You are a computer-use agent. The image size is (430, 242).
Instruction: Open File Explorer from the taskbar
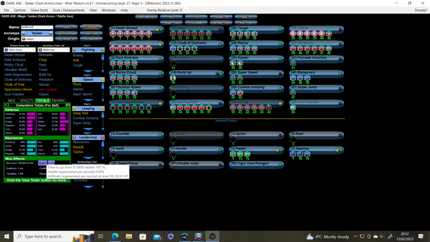[129, 236]
